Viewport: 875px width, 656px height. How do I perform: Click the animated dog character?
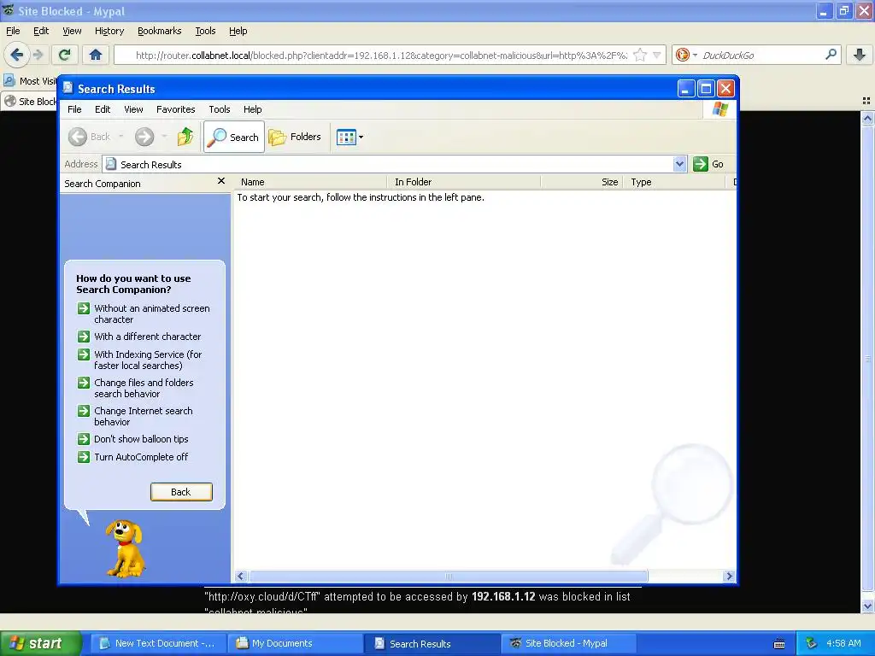pos(126,548)
